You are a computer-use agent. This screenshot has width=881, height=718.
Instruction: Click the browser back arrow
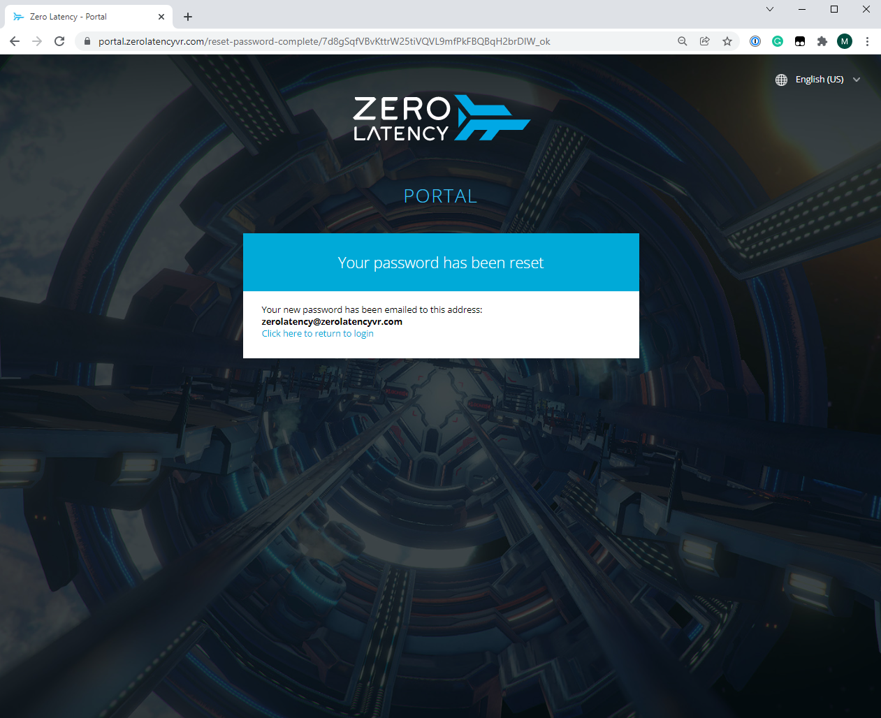pyautogui.click(x=15, y=41)
